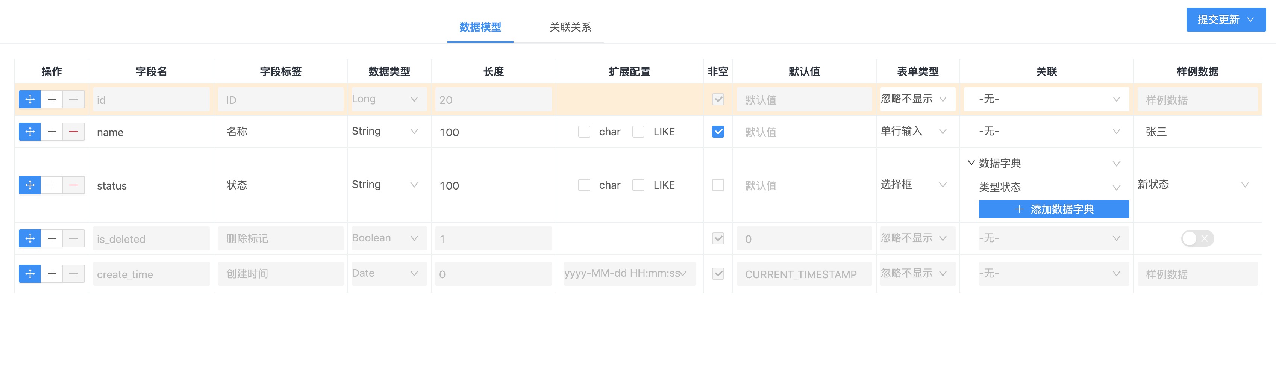This screenshot has height=373, width=1276.
Task: Click the red remove icon in the name row
Action: 73,132
